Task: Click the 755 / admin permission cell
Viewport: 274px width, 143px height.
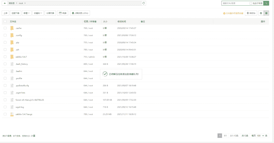Action: tap(89, 57)
